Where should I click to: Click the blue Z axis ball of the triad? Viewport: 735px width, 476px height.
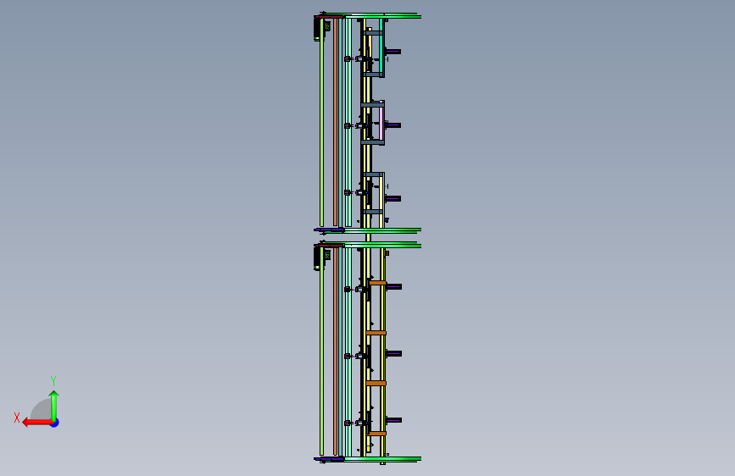tap(55, 423)
